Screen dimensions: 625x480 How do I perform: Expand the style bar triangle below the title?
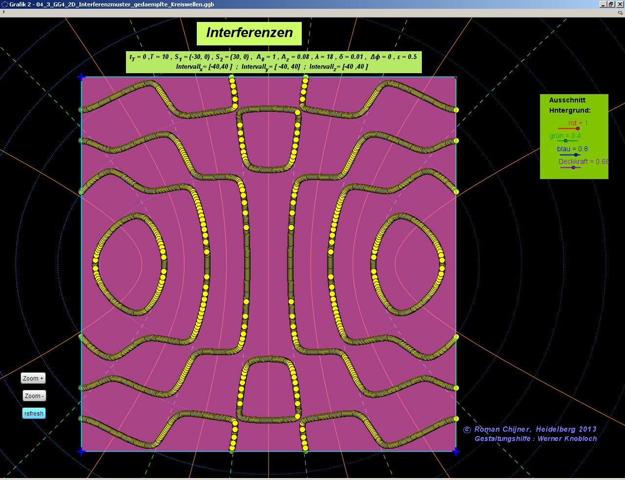(x=4, y=12)
